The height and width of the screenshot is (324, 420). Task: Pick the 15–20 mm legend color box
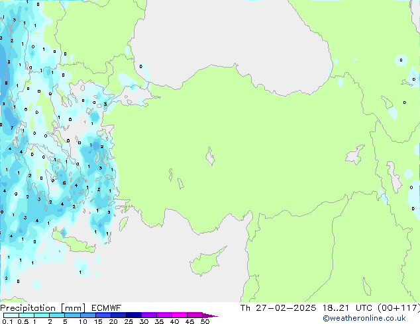[103, 315]
